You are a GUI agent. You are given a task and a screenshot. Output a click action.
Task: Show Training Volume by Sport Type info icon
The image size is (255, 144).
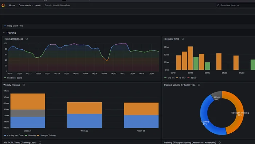tap(199, 85)
